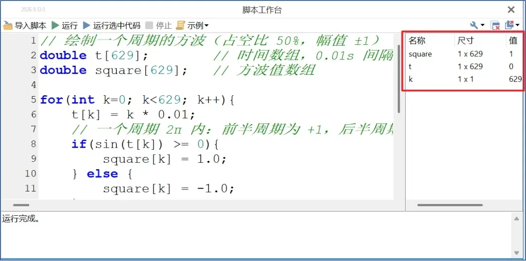Click the double square[629] declaration
526x261 pixels.
113,70
